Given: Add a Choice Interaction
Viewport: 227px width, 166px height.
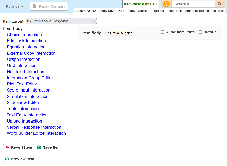Looking at the screenshot, I should point(24,35).
